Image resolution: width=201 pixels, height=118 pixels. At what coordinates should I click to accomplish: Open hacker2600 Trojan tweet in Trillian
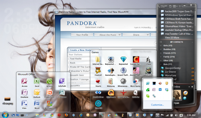click(177, 11)
